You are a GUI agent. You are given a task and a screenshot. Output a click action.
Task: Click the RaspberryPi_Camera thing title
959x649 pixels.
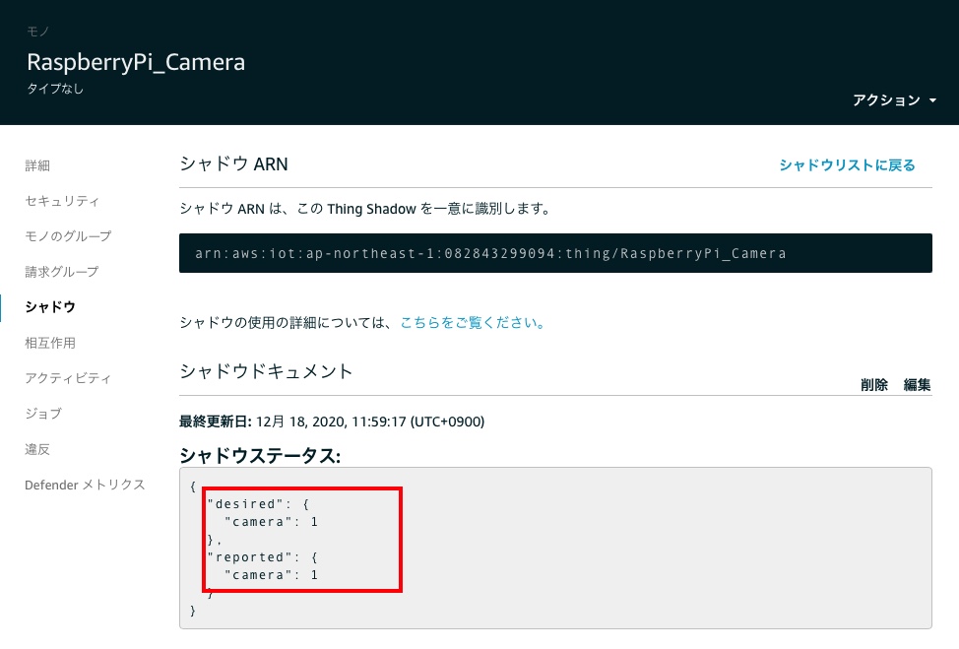[x=136, y=62]
